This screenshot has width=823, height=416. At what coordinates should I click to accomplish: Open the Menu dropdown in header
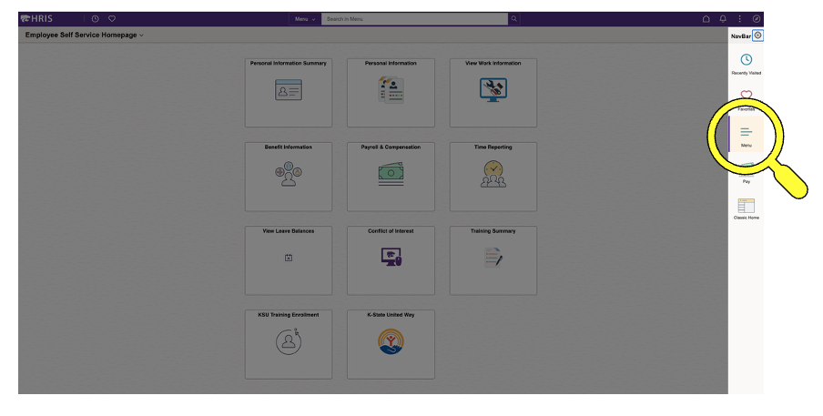pyautogui.click(x=305, y=19)
